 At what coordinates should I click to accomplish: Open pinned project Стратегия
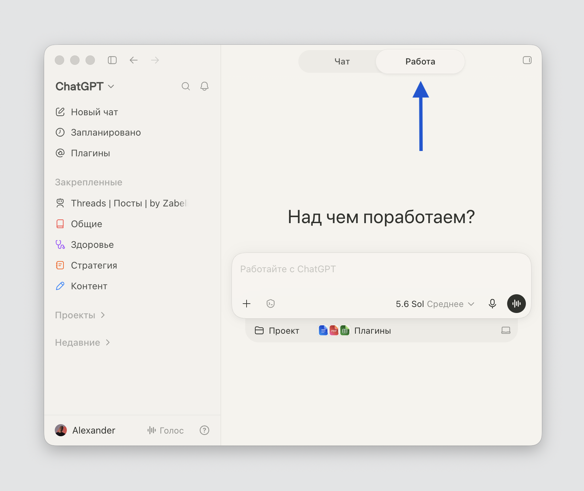click(x=94, y=265)
